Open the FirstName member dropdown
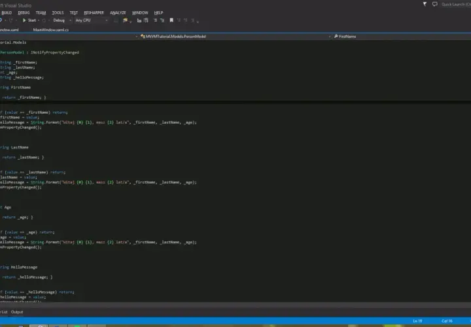 click(x=402, y=37)
